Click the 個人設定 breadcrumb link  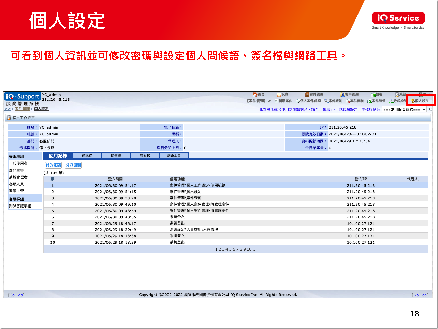click(41, 109)
